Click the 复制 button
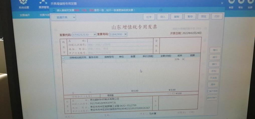Screen dimensions: 255x119 tap(177, 17)
